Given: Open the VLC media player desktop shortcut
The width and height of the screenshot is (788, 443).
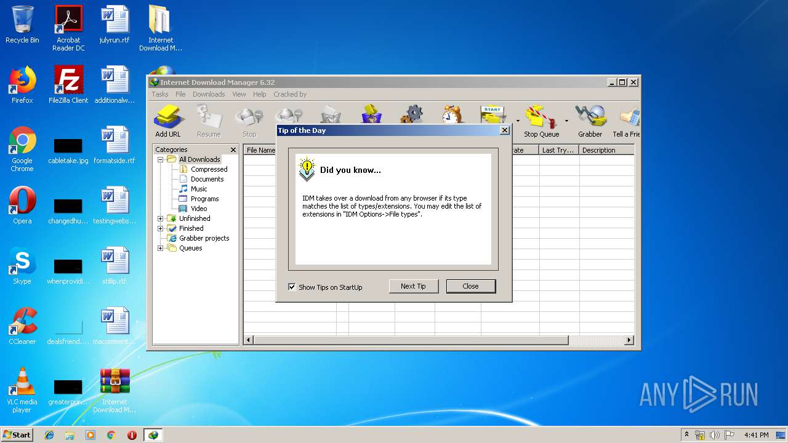Looking at the screenshot, I should [22, 390].
